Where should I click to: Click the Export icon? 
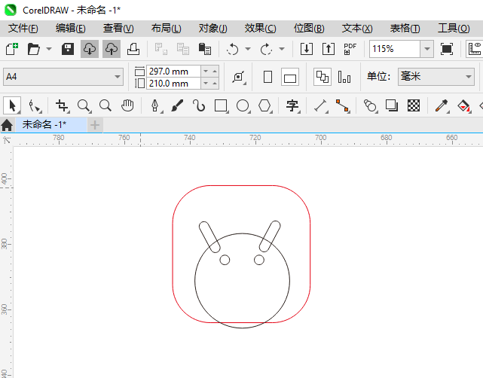[x=329, y=49]
